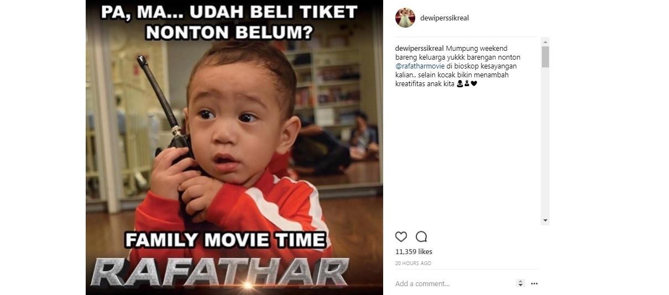The image size is (669, 295).
Task: Click the empty caption scrollbar track
Action: [x=545, y=142]
